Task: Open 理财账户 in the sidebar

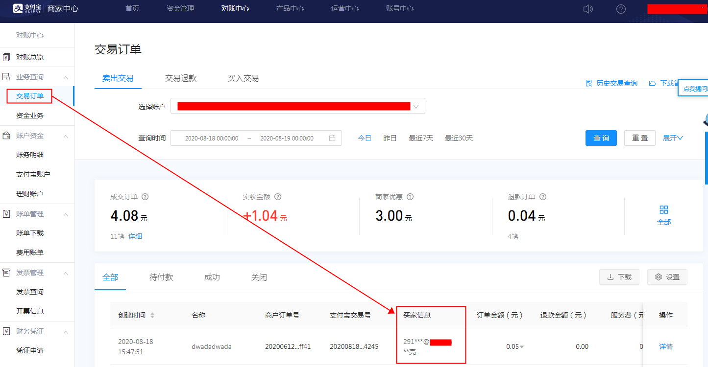Action: coord(30,194)
